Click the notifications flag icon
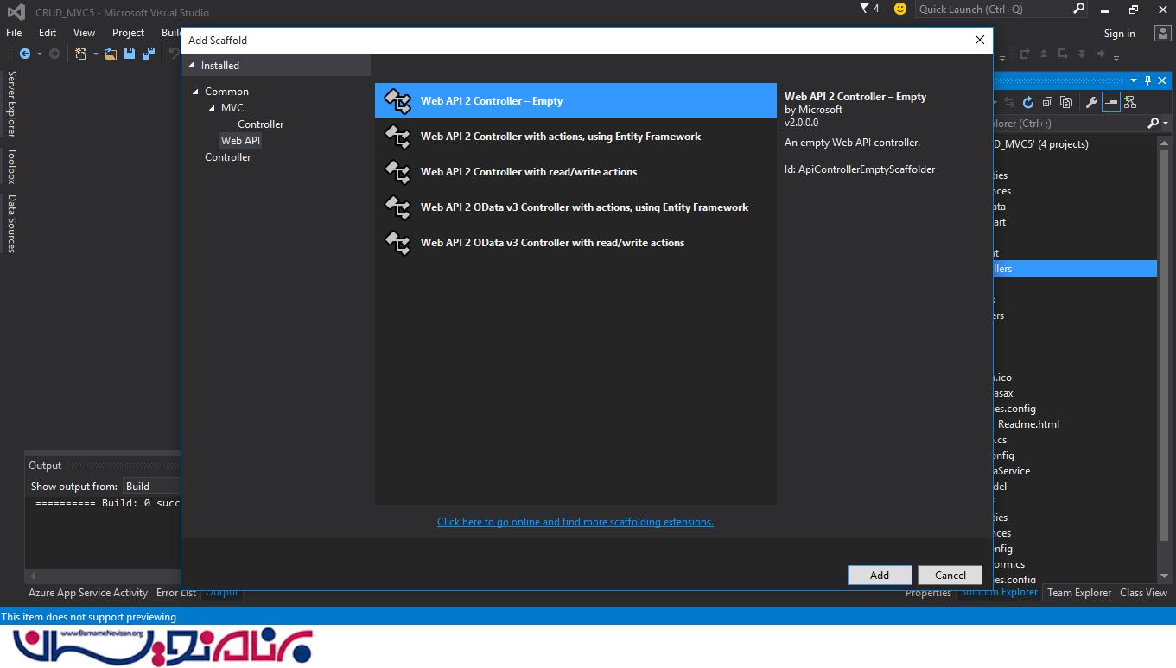This screenshot has height=668, width=1176. click(x=865, y=9)
